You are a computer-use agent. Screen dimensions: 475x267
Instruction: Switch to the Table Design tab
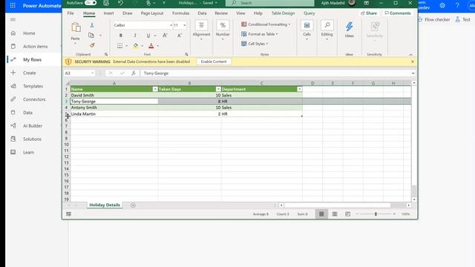click(x=283, y=13)
